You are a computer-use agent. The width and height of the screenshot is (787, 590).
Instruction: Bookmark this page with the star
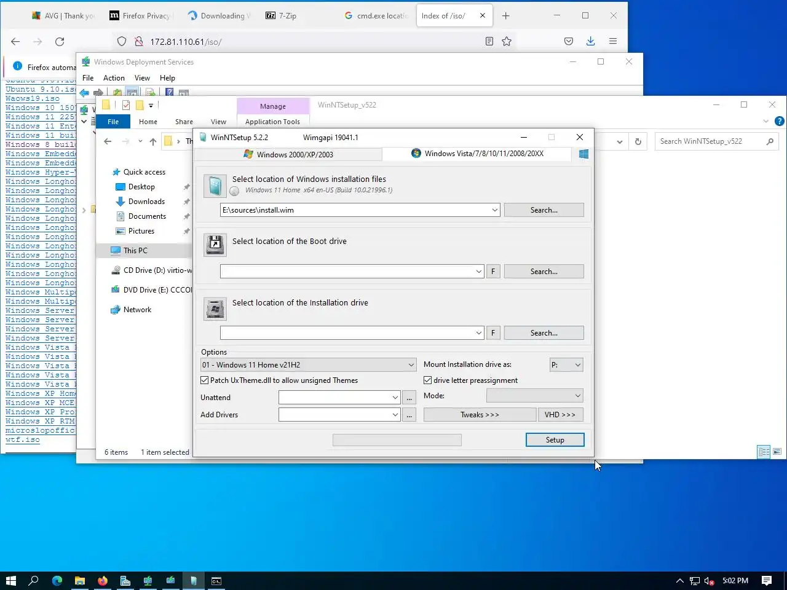pos(507,41)
